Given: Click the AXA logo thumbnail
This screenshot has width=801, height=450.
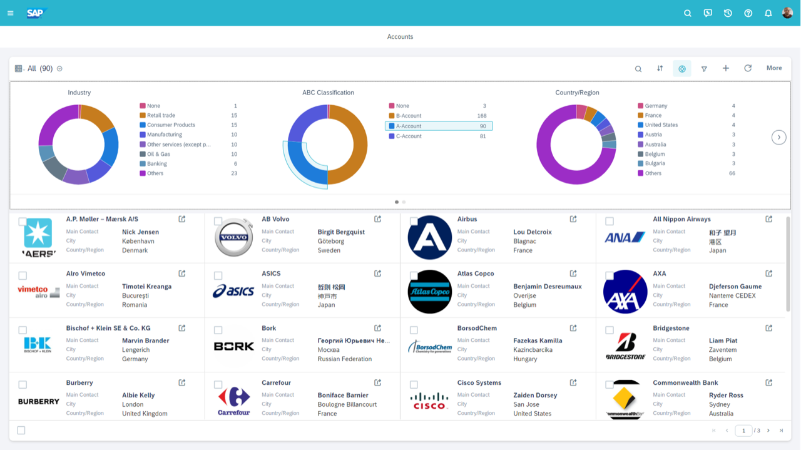Looking at the screenshot, I should tap(625, 292).
